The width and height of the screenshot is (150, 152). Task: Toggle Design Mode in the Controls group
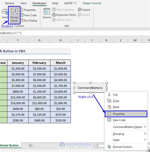coord(14,15)
